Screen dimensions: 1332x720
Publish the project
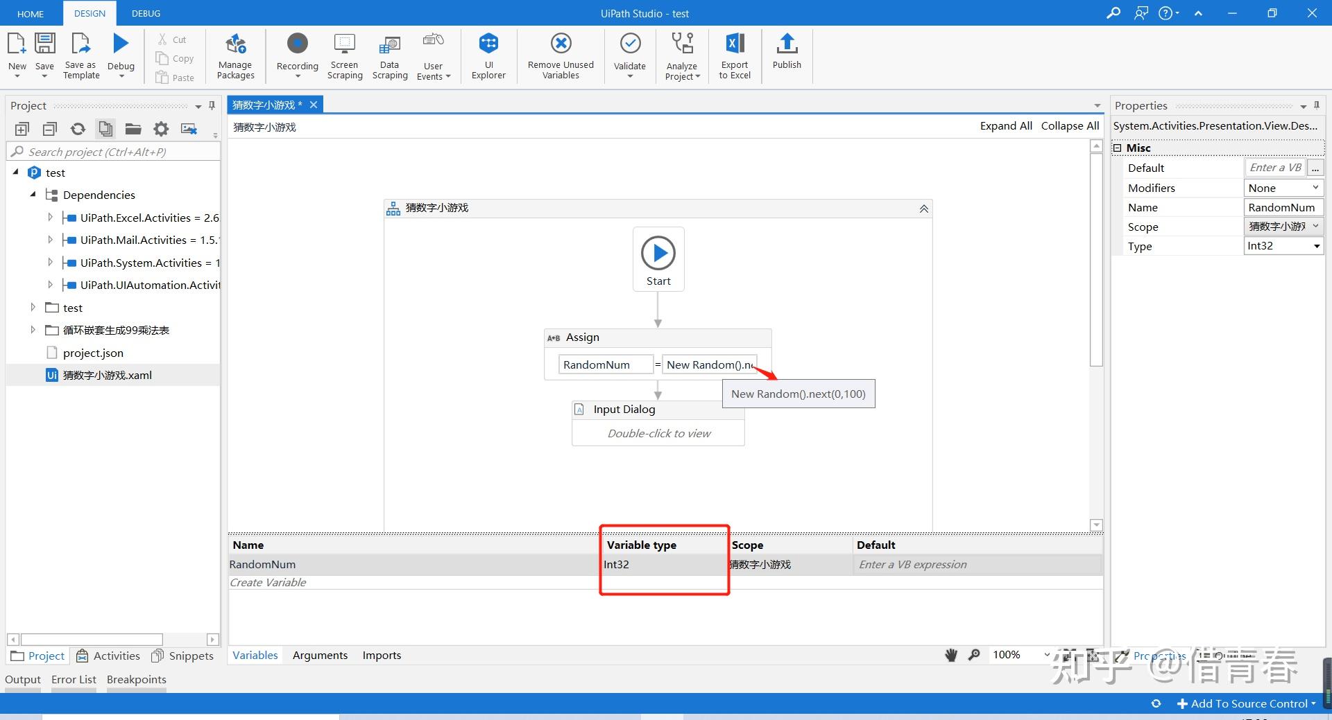point(786,55)
